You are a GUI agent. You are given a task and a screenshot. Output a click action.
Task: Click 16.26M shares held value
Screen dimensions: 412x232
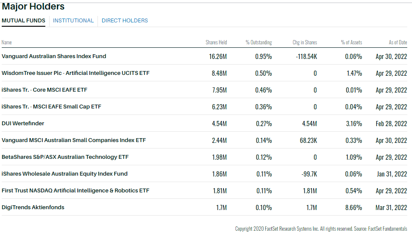point(218,56)
